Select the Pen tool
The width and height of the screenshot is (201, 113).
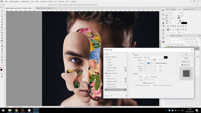(x=2, y=49)
